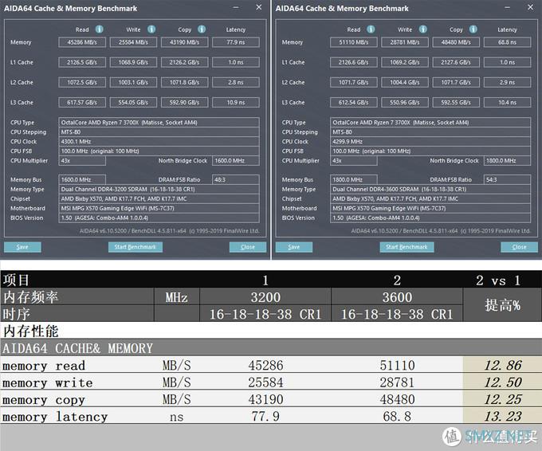
Task: Click the 12.25 percent increase cell
Action: point(502,399)
